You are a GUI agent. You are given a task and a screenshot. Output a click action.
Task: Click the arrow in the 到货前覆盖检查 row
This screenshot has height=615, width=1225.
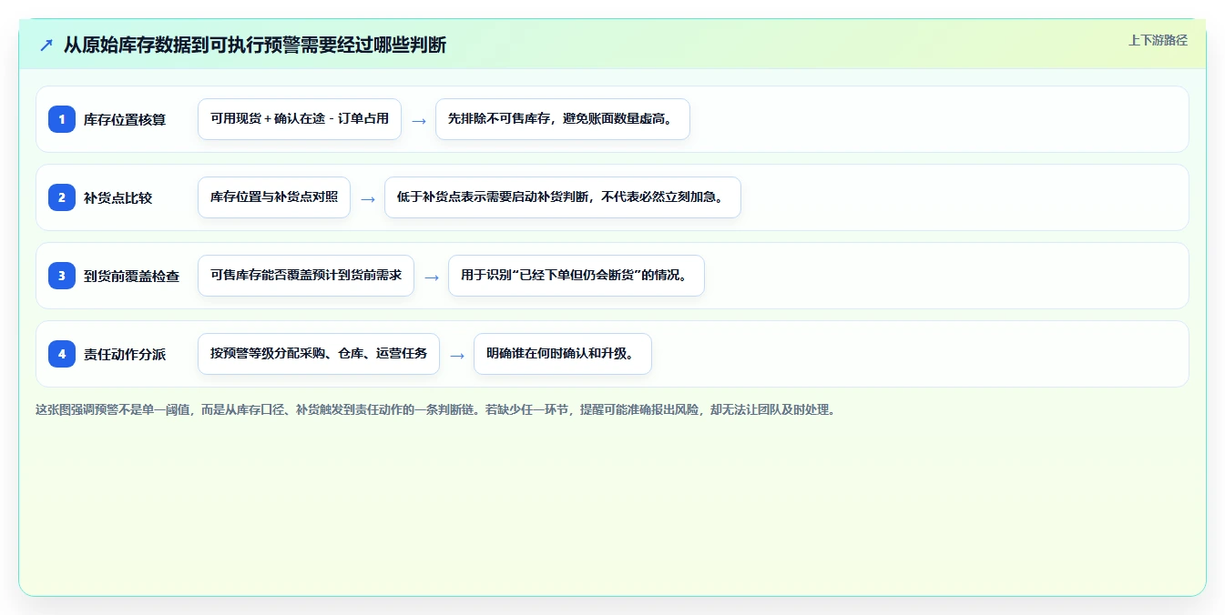432,277
